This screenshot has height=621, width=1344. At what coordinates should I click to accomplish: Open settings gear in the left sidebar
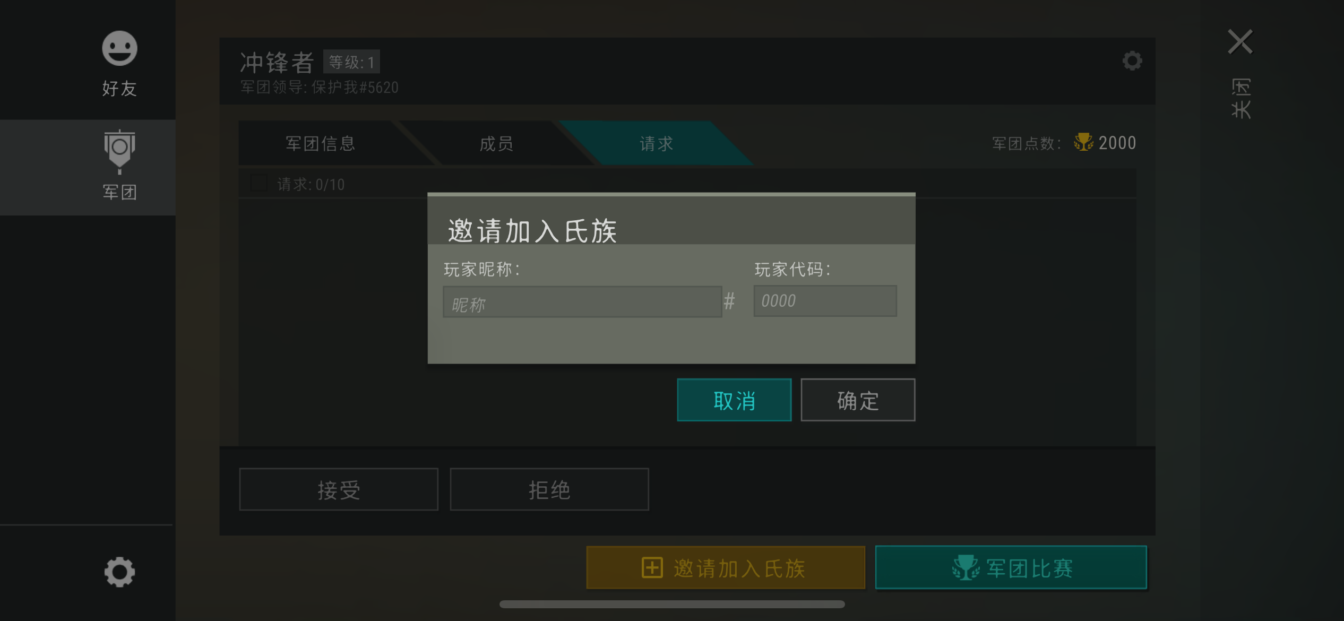[x=119, y=572]
